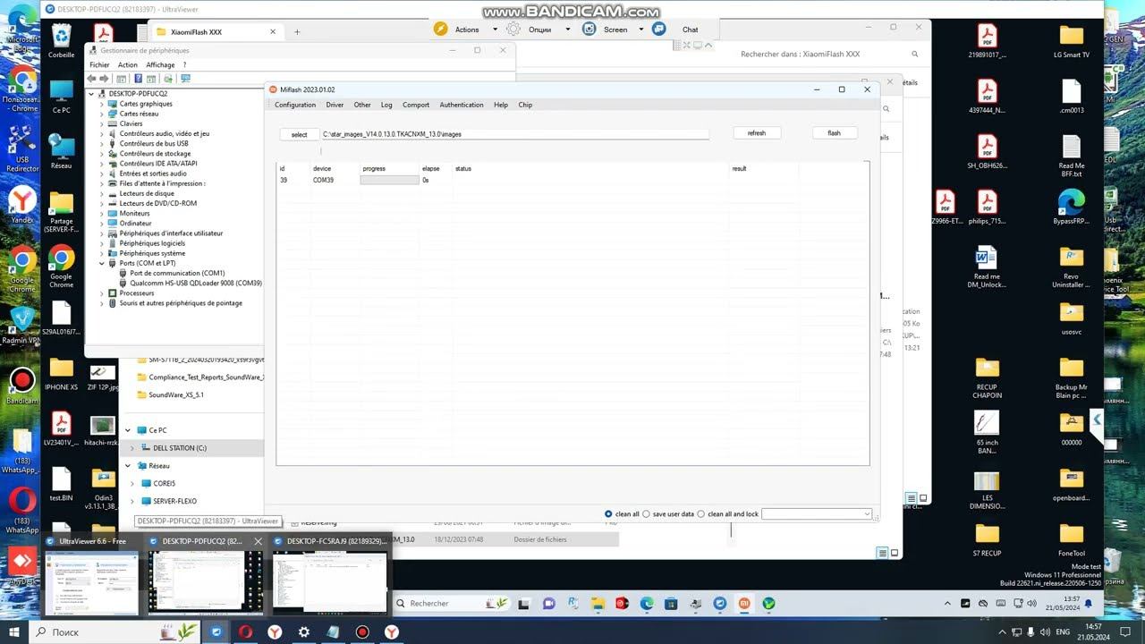Select COREI5 under Réseau in Explorer
This screenshot has width=1145, height=644.
[x=164, y=483]
